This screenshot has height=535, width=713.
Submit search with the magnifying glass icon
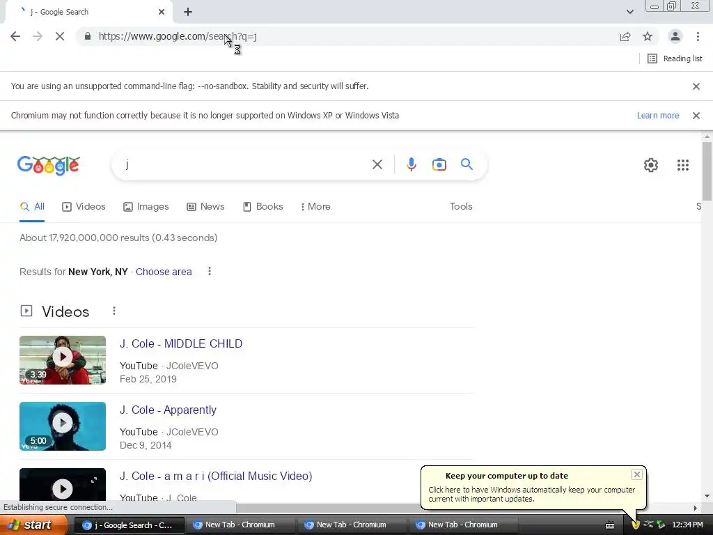[467, 164]
